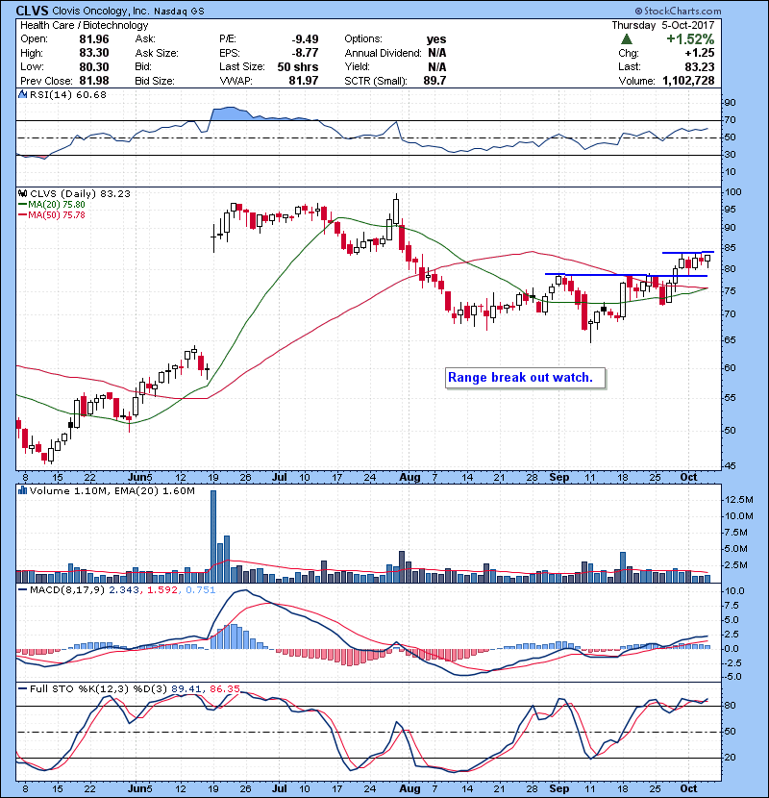769x798 pixels.
Task: Click the Last price value 83.23
Action: pyautogui.click(x=700, y=66)
